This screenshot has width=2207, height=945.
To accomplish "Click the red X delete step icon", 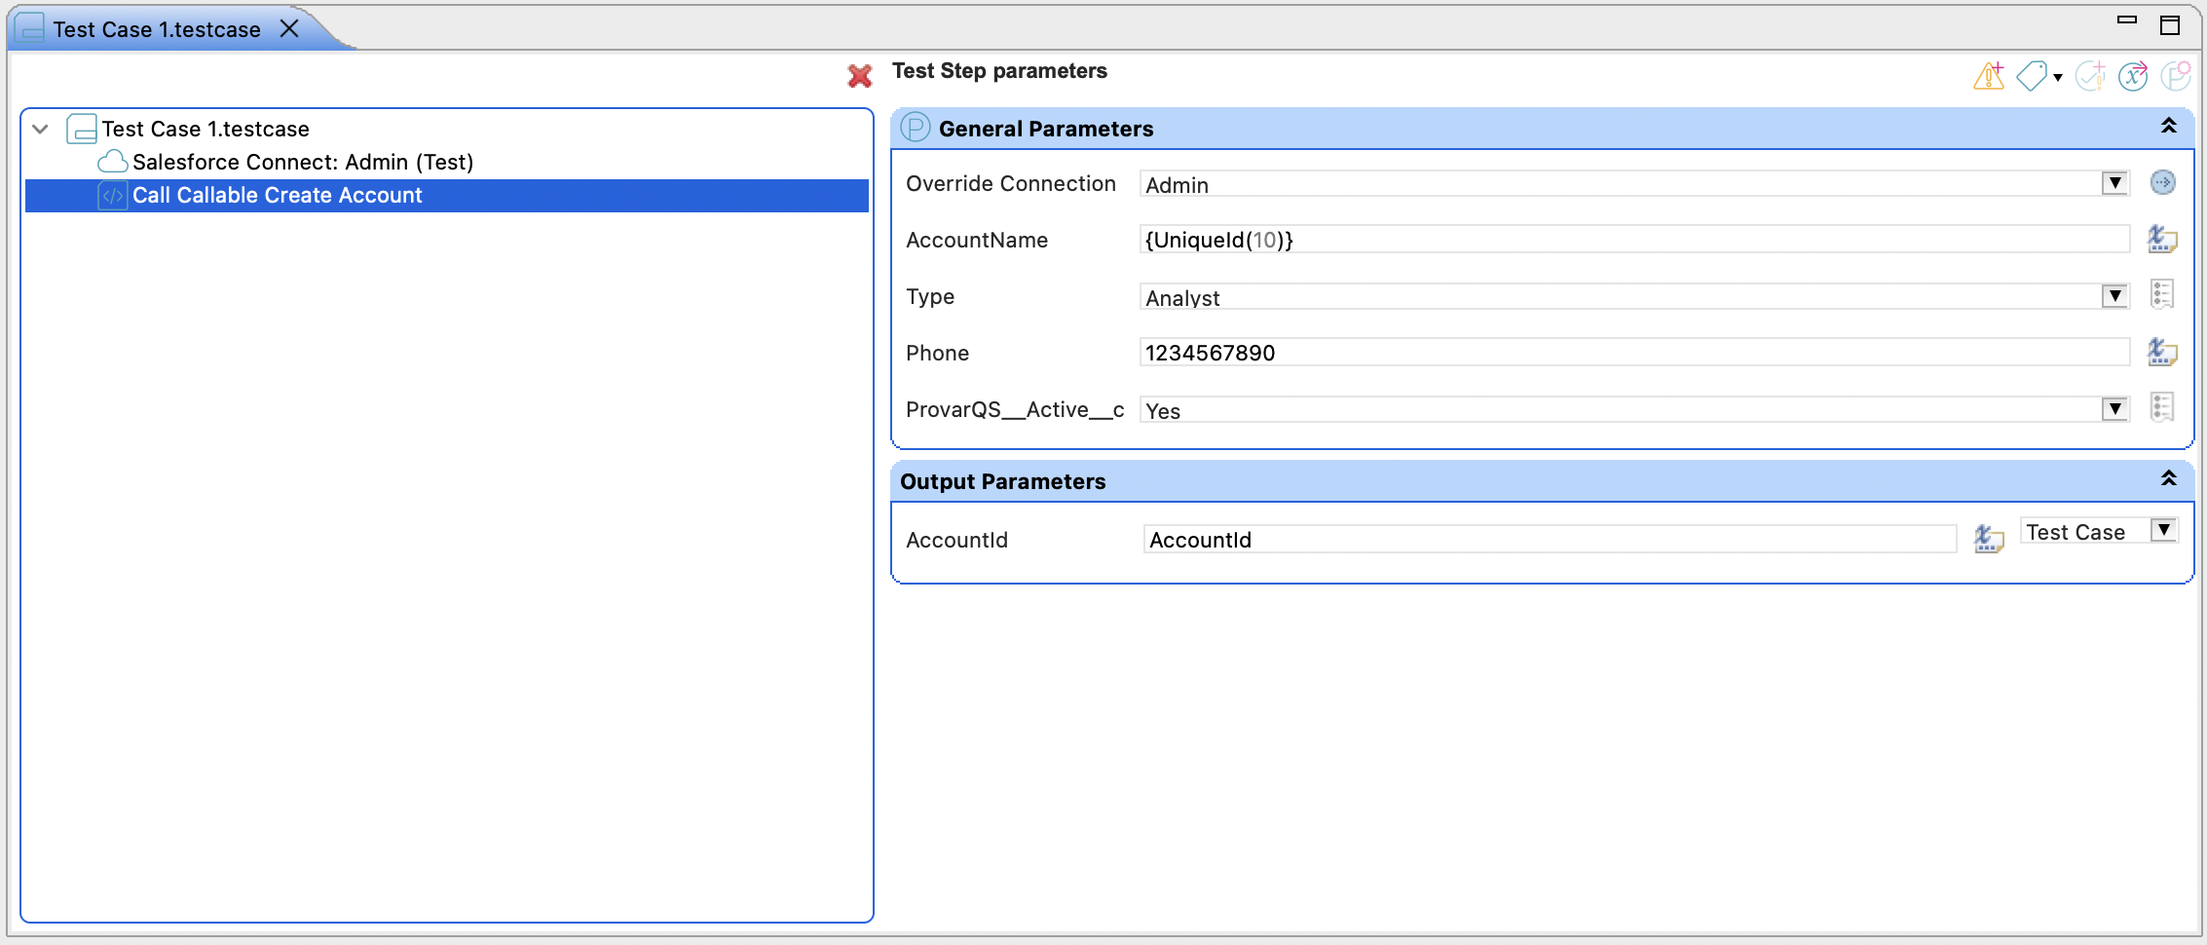I will click(860, 76).
